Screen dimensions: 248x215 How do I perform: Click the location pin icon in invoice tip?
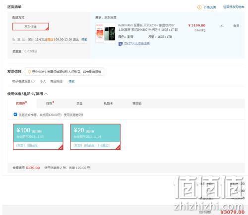(x=29, y=72)
